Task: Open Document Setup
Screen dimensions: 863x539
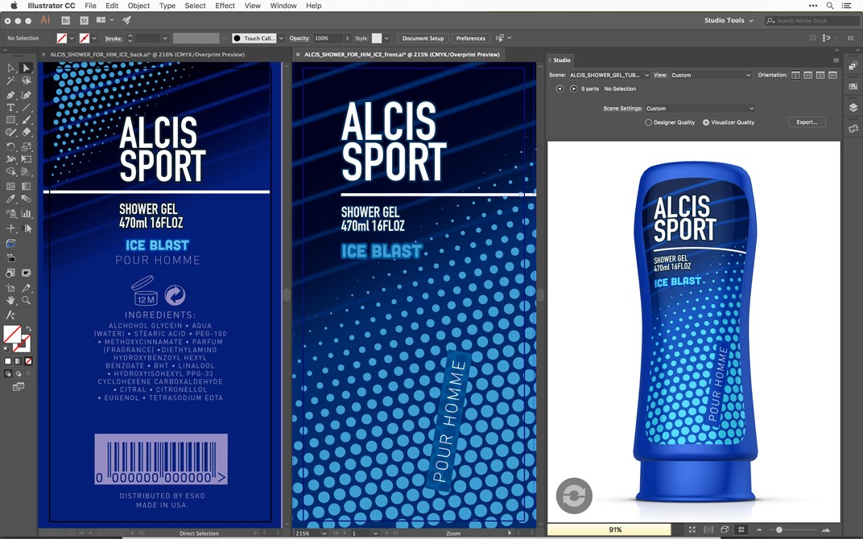Action: coord(423,38)
